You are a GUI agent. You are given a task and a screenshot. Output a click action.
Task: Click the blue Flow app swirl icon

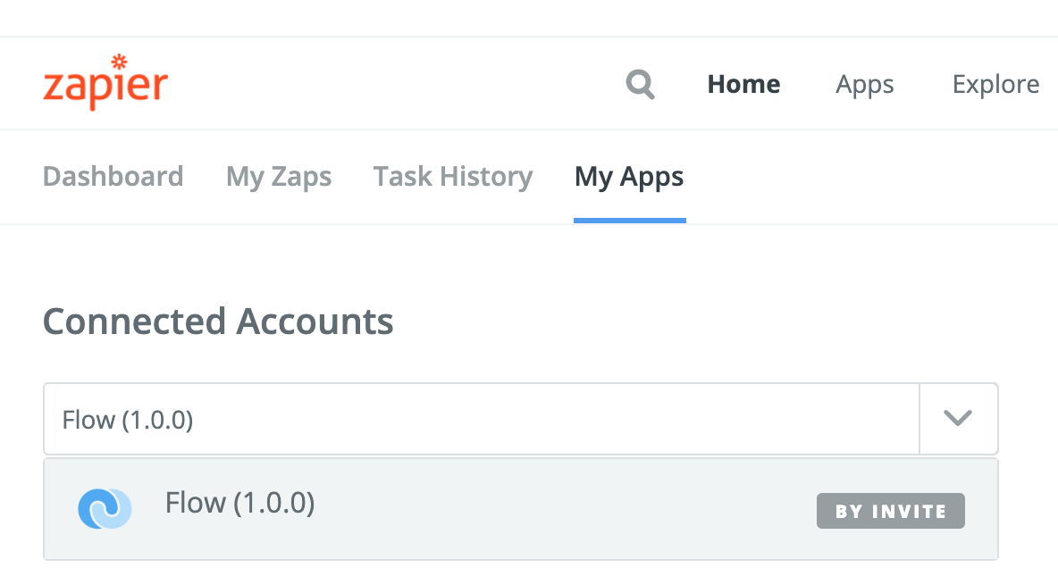pos(105,509)
